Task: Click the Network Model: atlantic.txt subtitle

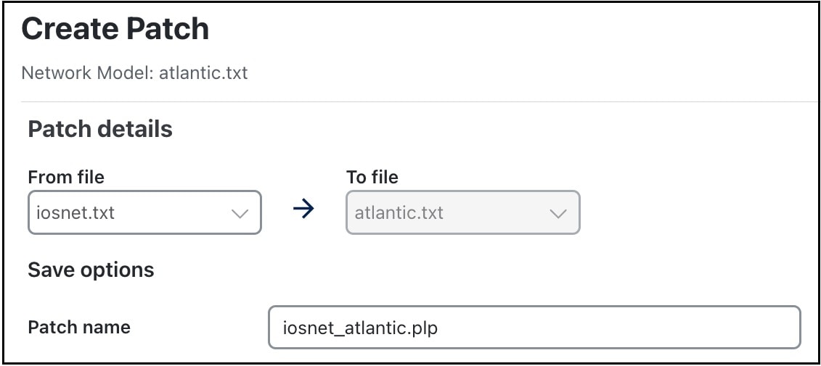Action: (134, 72)
